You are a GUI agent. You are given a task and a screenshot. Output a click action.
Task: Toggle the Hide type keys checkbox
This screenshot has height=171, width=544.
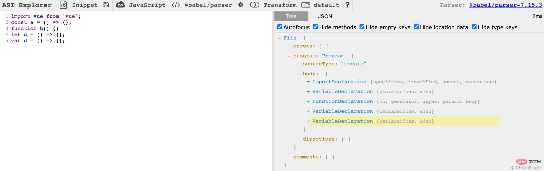click(474, 27)
